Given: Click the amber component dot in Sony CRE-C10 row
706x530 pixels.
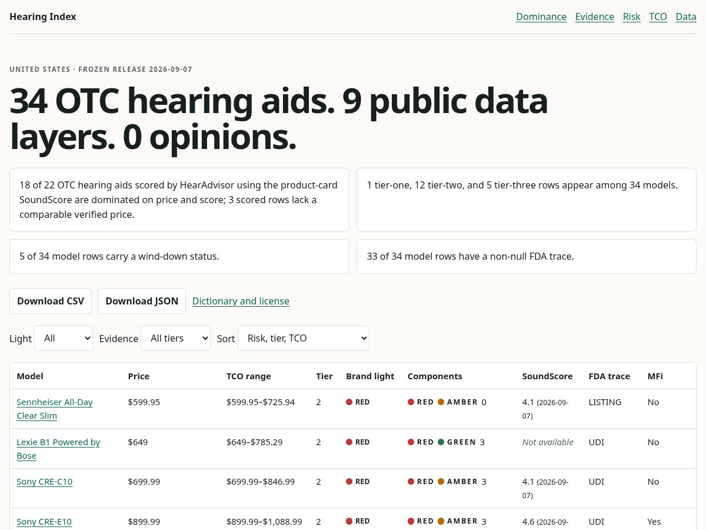Looking at the screenshot, I should tap(441, 482).
